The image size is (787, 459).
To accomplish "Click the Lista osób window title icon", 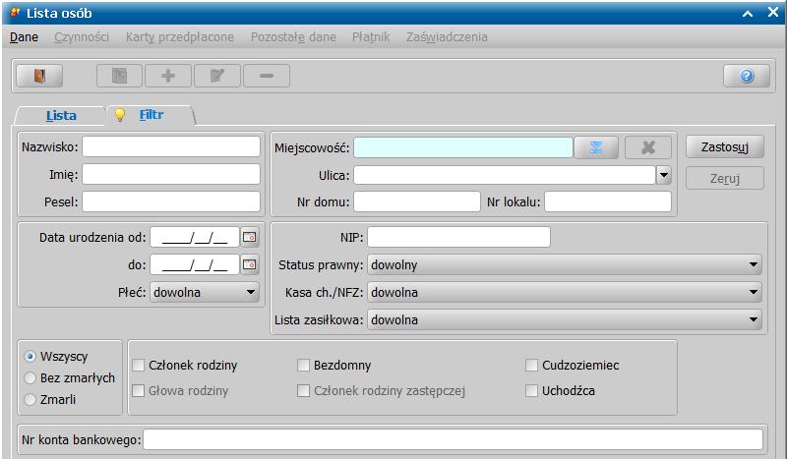I will [15, 13].
